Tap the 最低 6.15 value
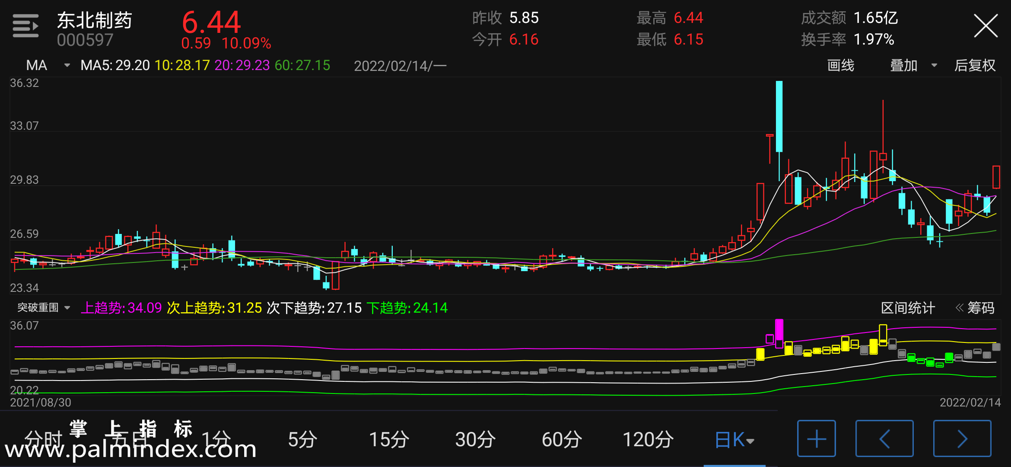 670,39
